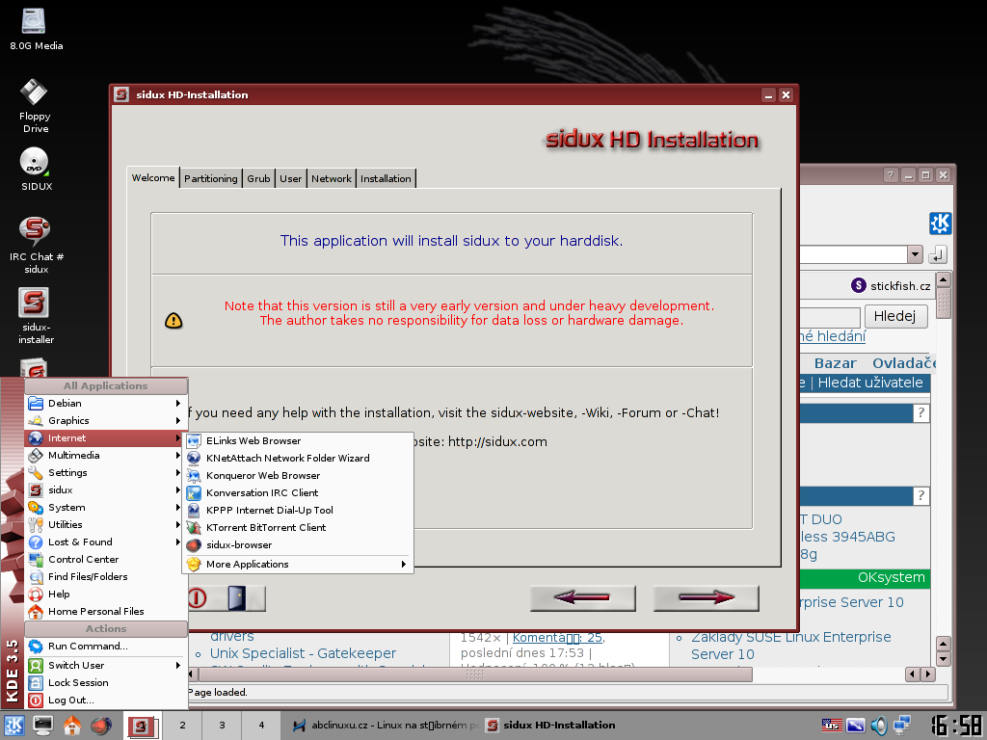Expand the sidux menu category

pyautogui.click(x=105, y=489)
